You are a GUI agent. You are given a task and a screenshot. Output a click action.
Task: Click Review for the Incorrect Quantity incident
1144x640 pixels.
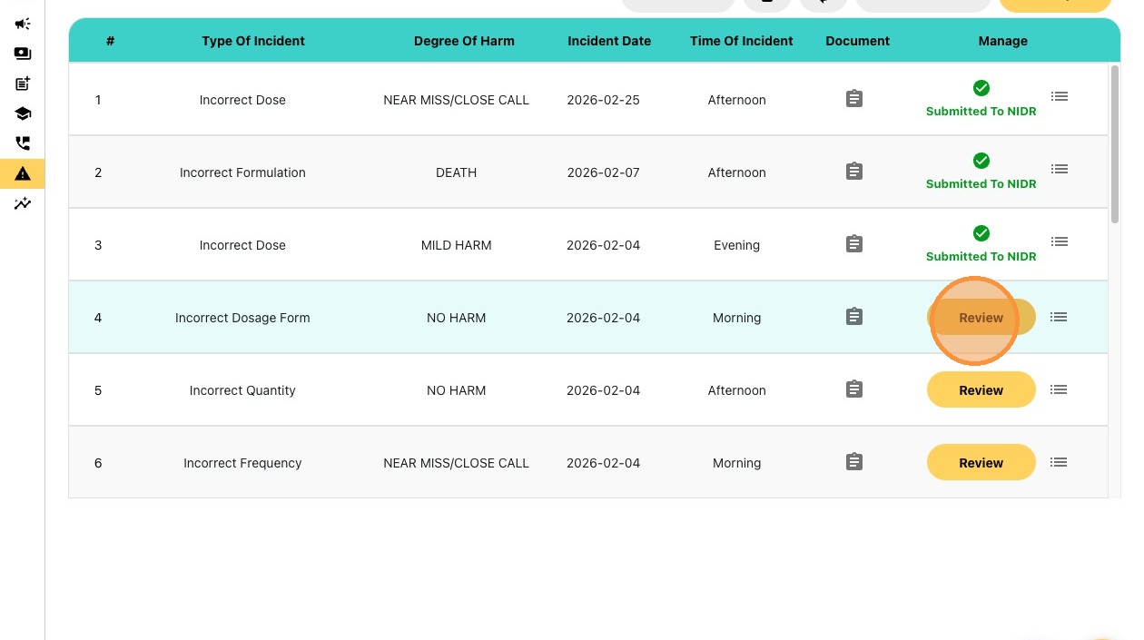(981, 390)
